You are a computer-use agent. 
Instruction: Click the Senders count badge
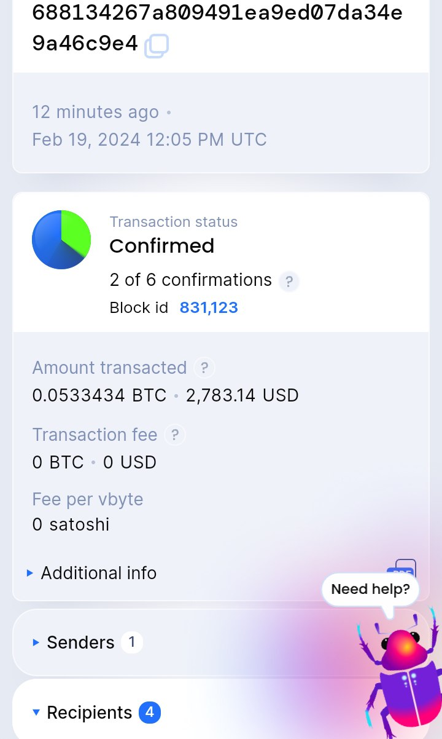pos(132,642)
